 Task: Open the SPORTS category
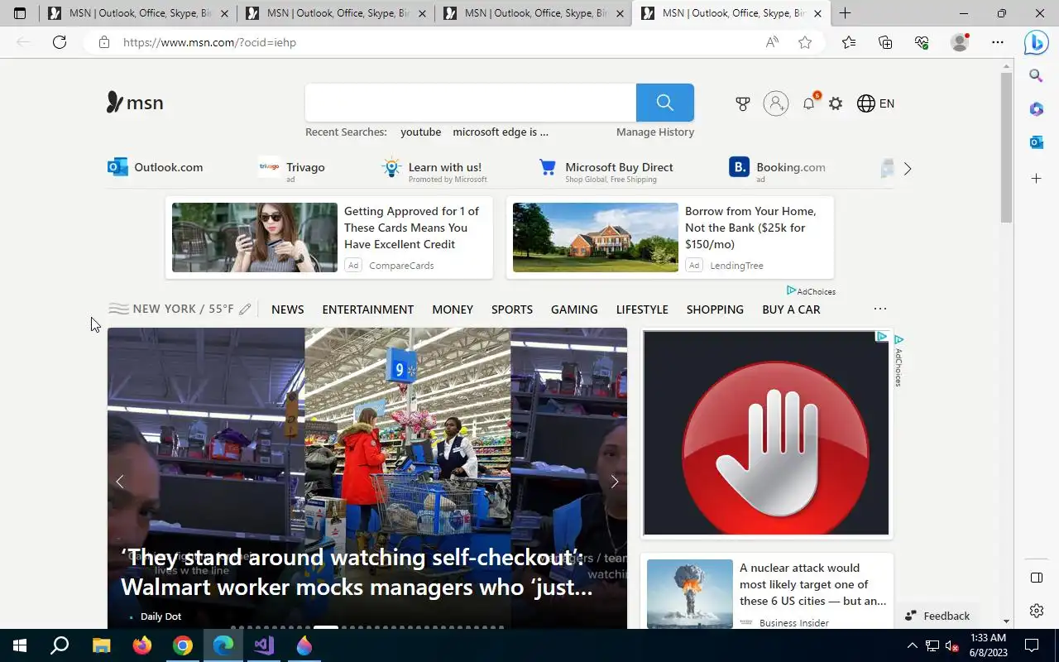[x=512, y=309]
